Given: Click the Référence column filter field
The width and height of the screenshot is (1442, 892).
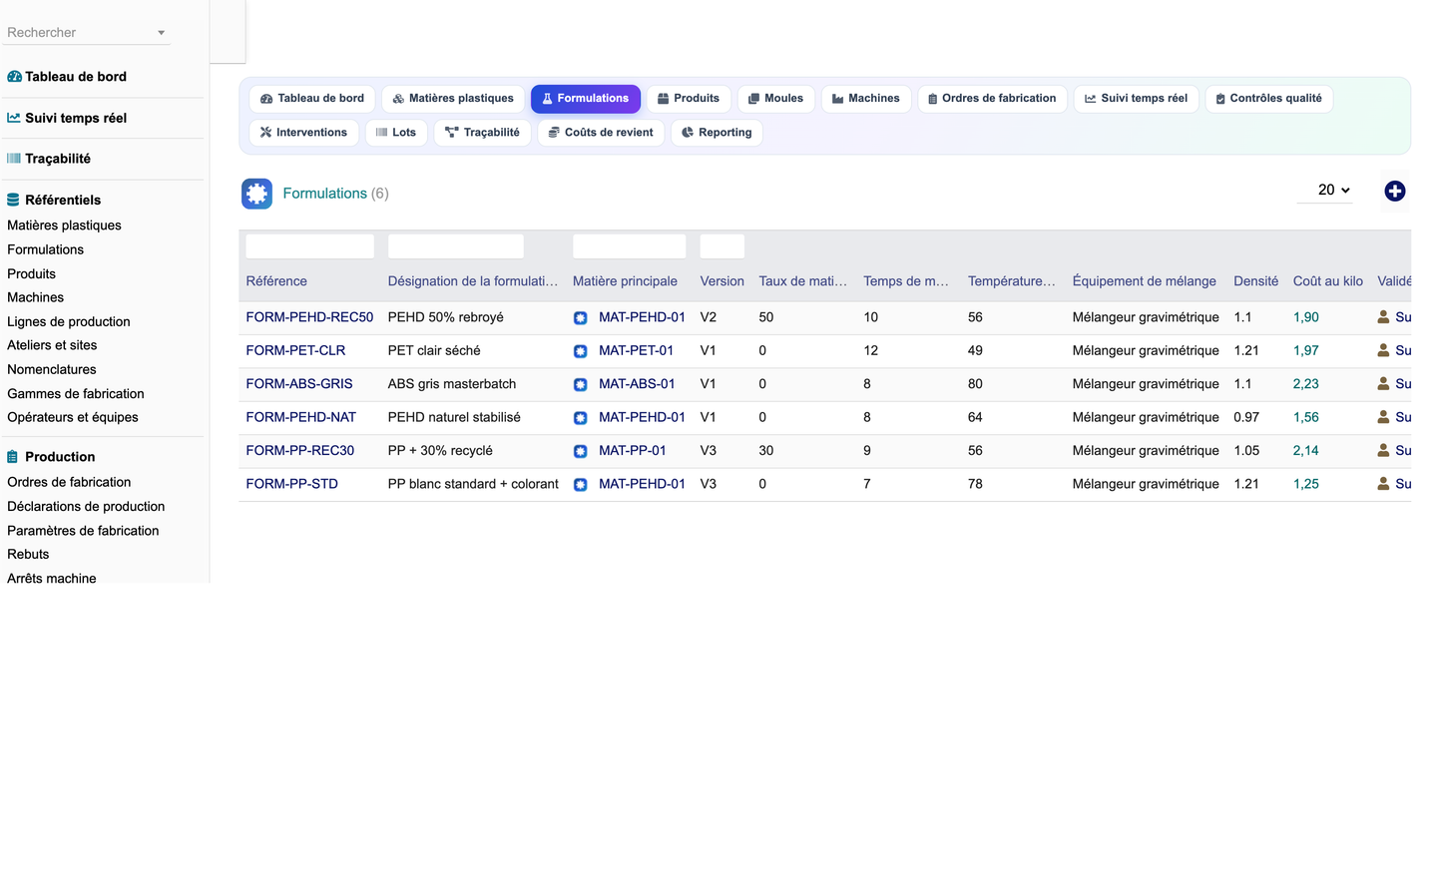Looking at the screenshot, I should (x=309, y=246).
